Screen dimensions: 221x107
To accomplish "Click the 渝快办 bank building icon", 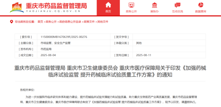I will [x=154, y=5].
